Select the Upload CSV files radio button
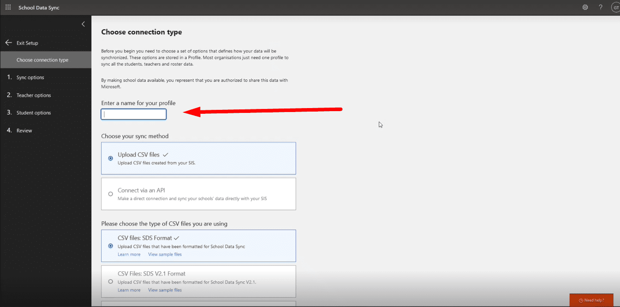 [x=110, y=158]
